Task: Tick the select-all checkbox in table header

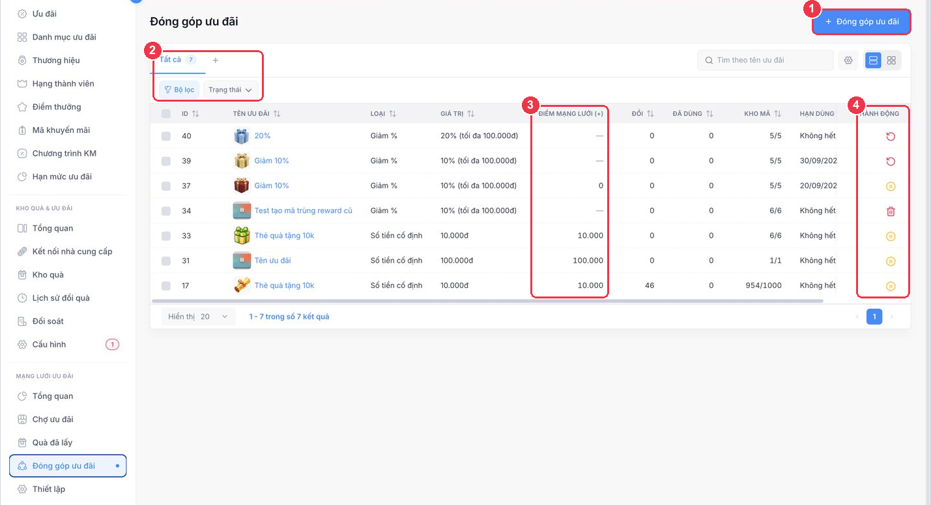Action: coord(166,114)
